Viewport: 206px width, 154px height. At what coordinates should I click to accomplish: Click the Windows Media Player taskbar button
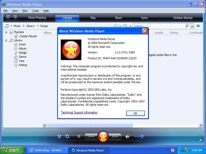click(90, 150)
